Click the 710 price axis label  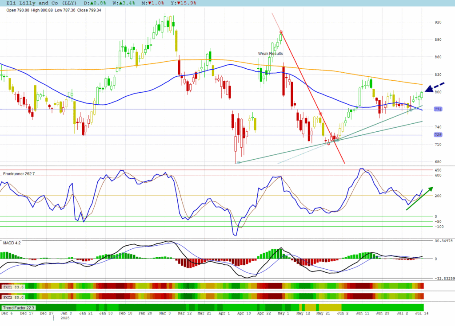[438, 144]
